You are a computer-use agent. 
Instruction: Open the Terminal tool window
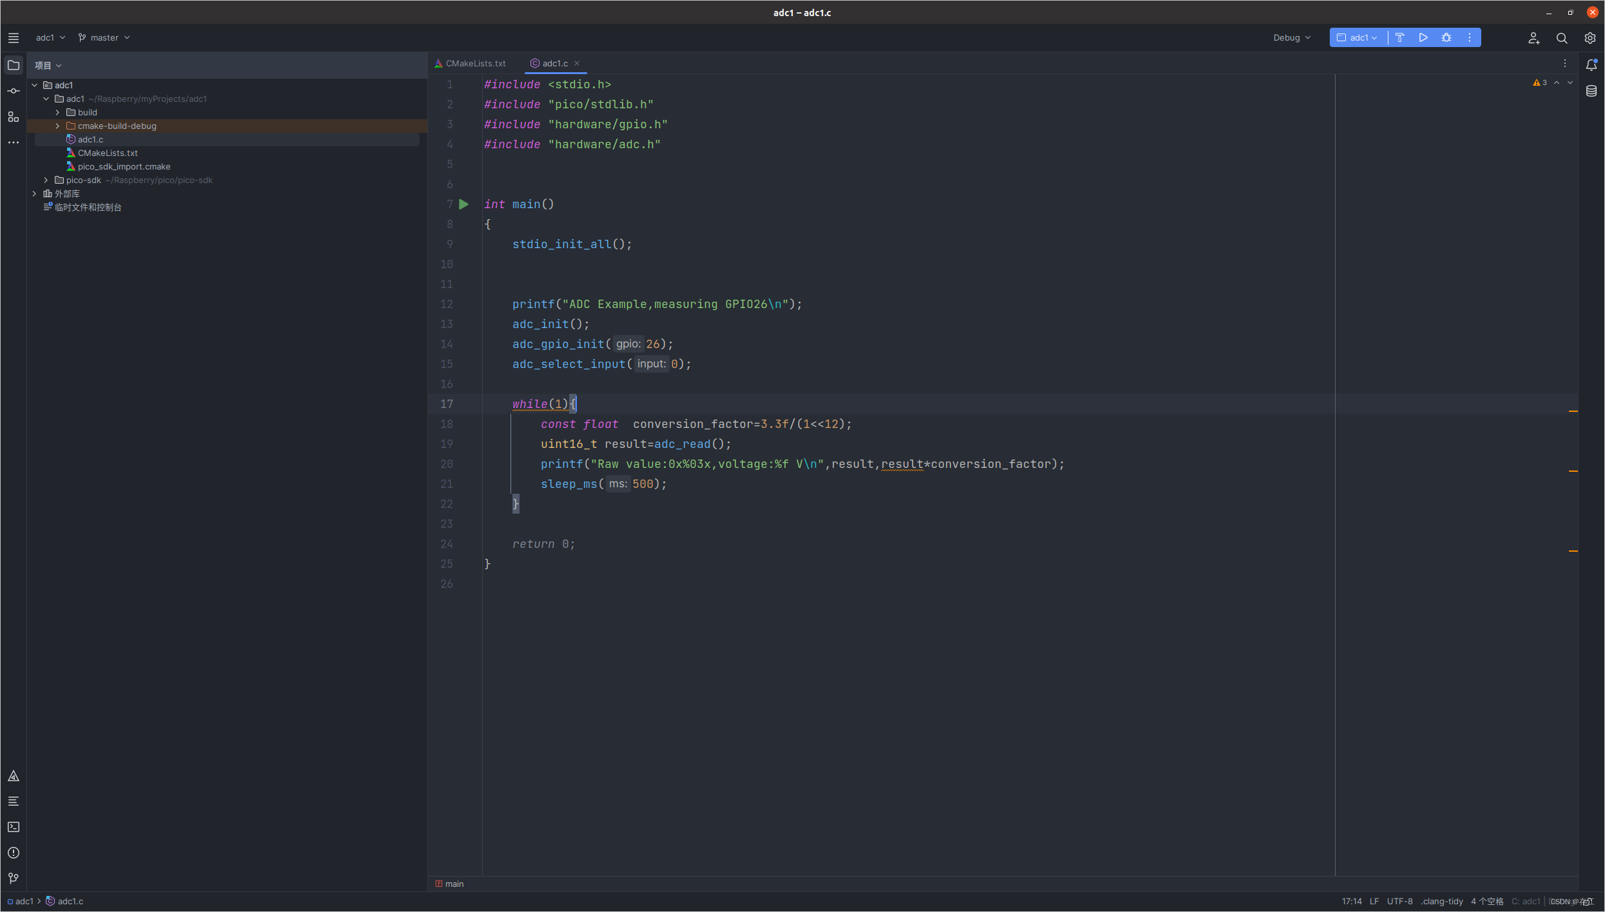click(13, 827)
